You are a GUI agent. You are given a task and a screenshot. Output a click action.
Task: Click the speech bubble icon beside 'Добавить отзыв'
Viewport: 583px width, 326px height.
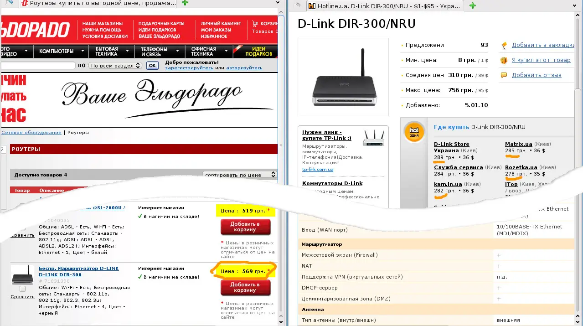[504, 75]
